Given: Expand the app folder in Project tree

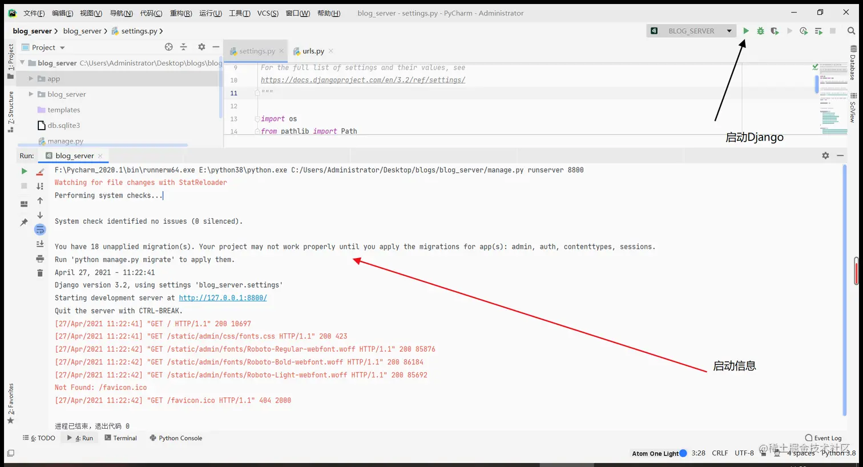Looking at the screenshot, I should [x=31, y=78].
